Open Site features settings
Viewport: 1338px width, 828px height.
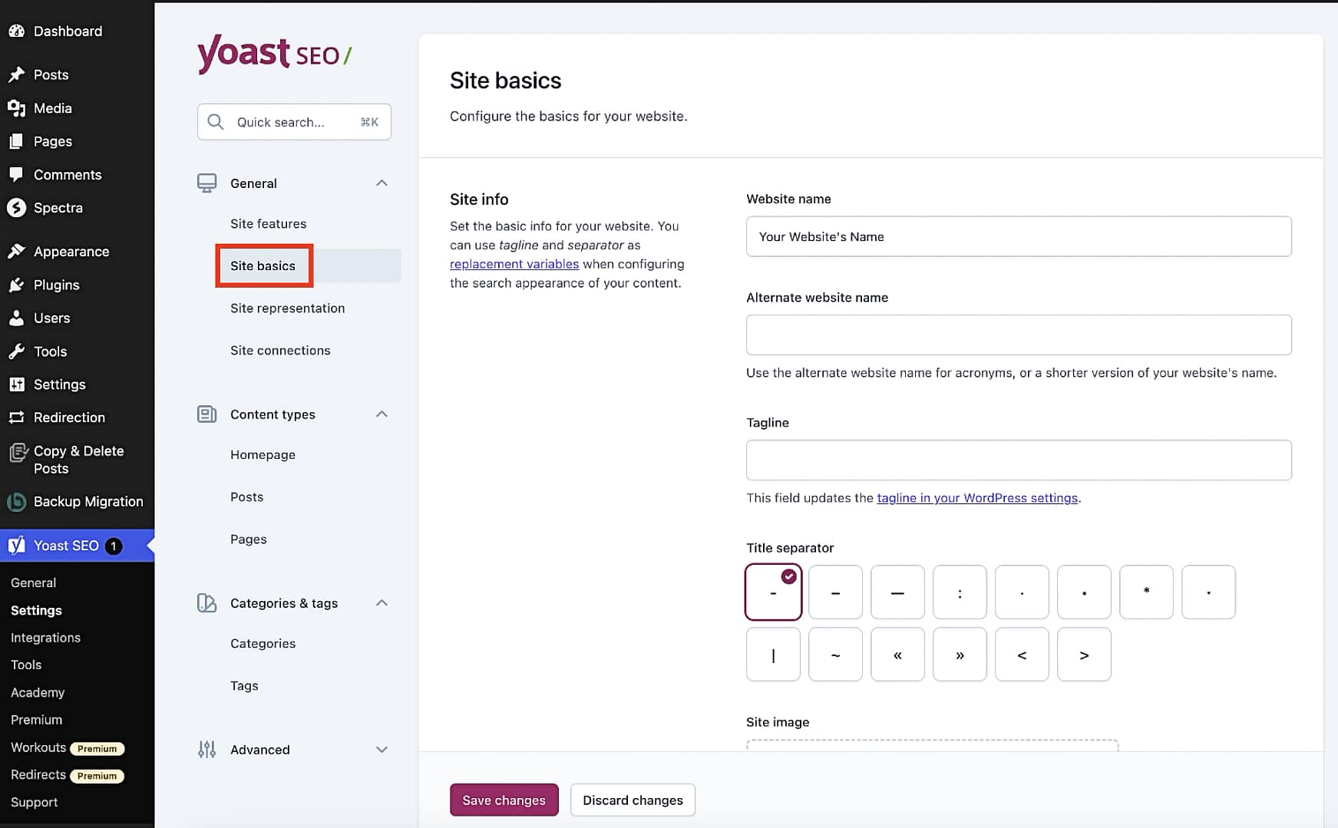tap(268, 223)
